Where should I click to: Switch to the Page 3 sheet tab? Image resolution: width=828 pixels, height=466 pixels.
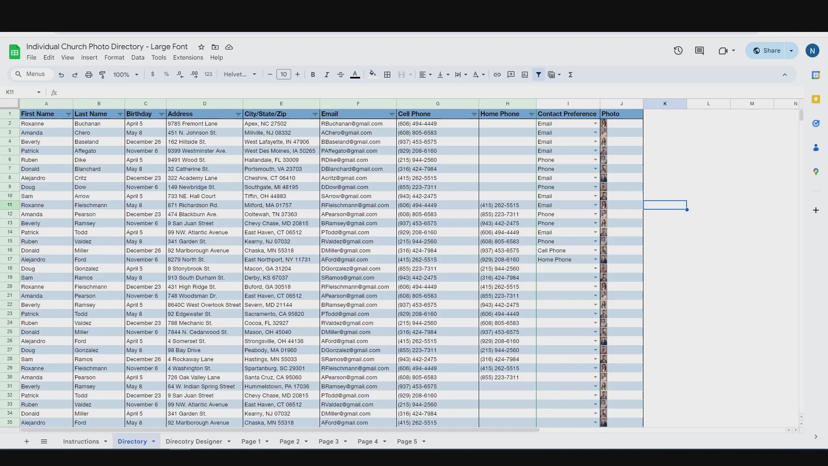[x=329, y=441]
